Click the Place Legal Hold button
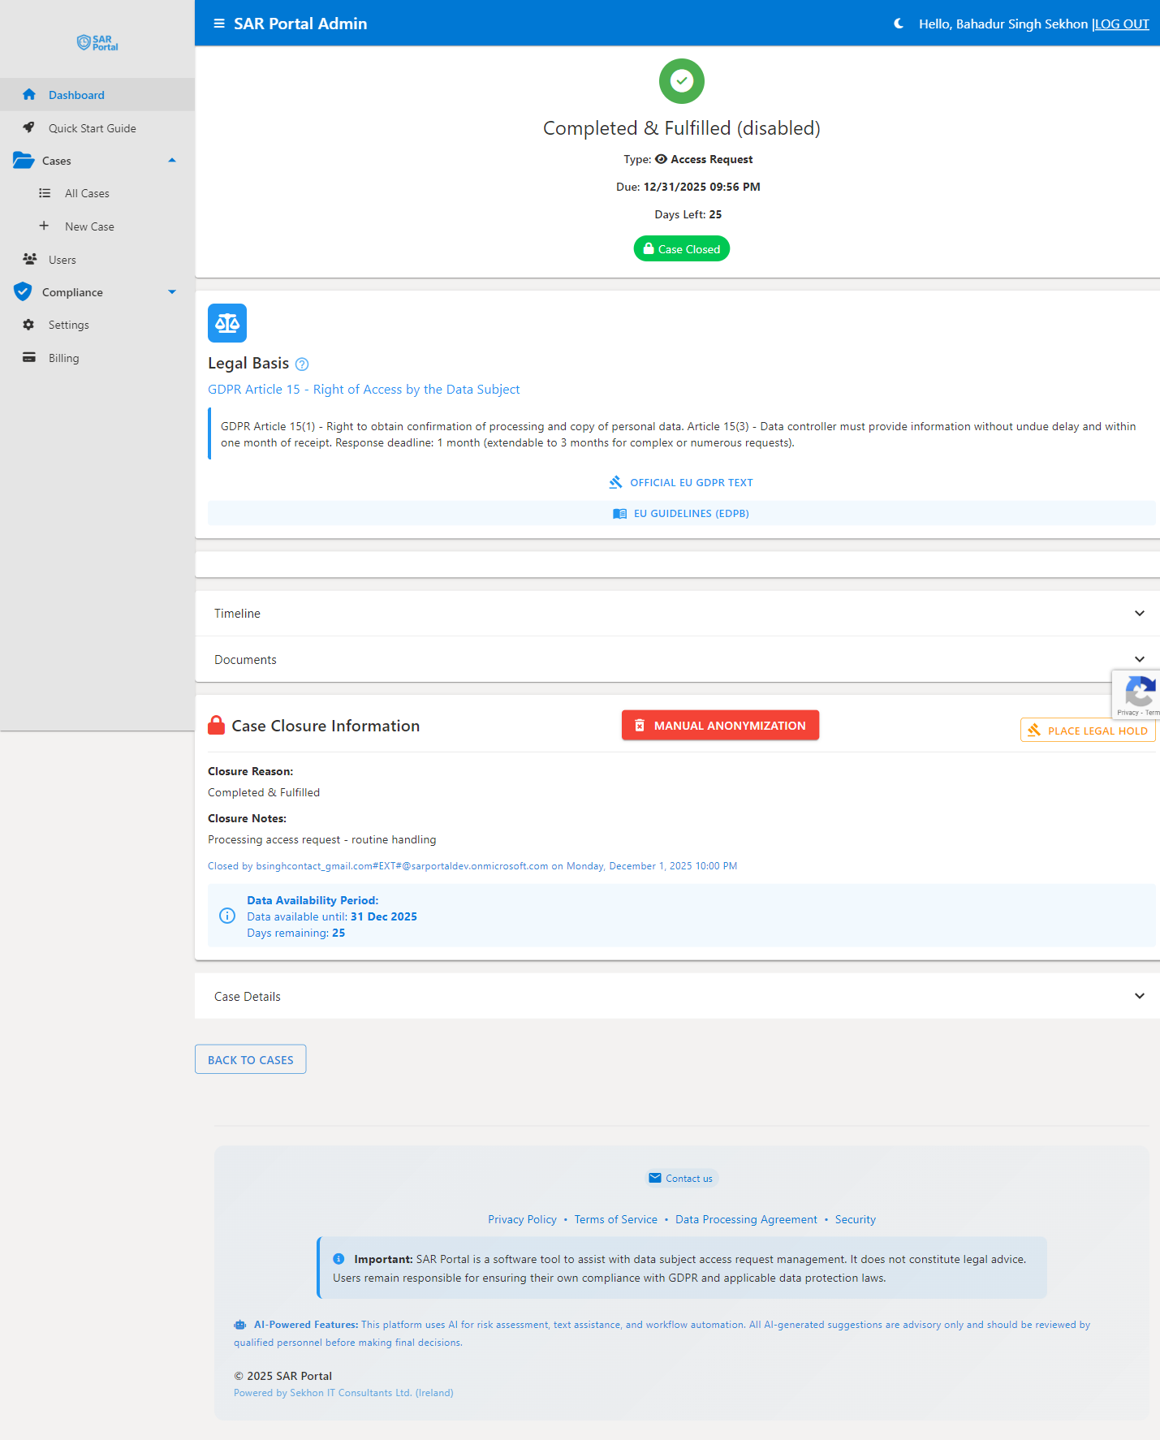1160x1440 pixels. [x=1087, y=731]
